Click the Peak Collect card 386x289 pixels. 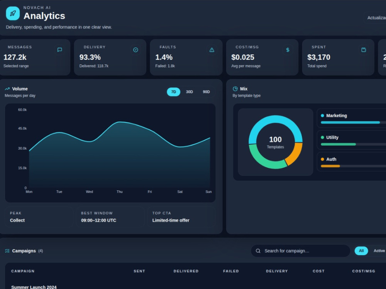[39, 217]
